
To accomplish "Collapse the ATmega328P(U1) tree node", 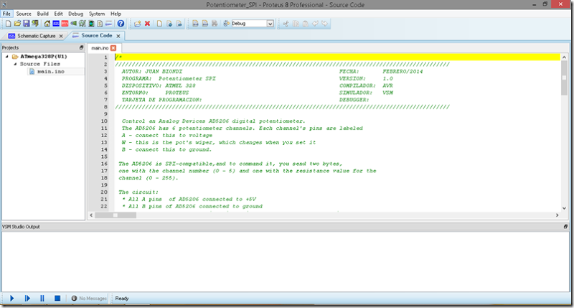I will (6, 57).
